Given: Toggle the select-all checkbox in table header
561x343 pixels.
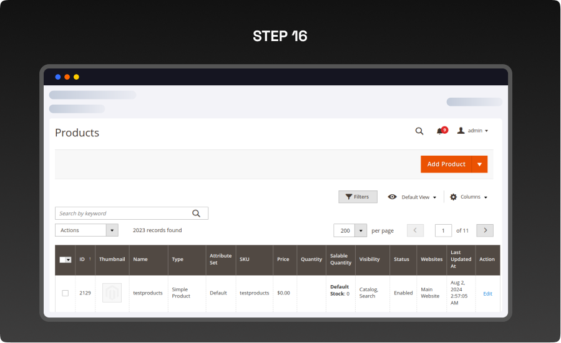Looking at the screenshot, I should tap(63, 260).
